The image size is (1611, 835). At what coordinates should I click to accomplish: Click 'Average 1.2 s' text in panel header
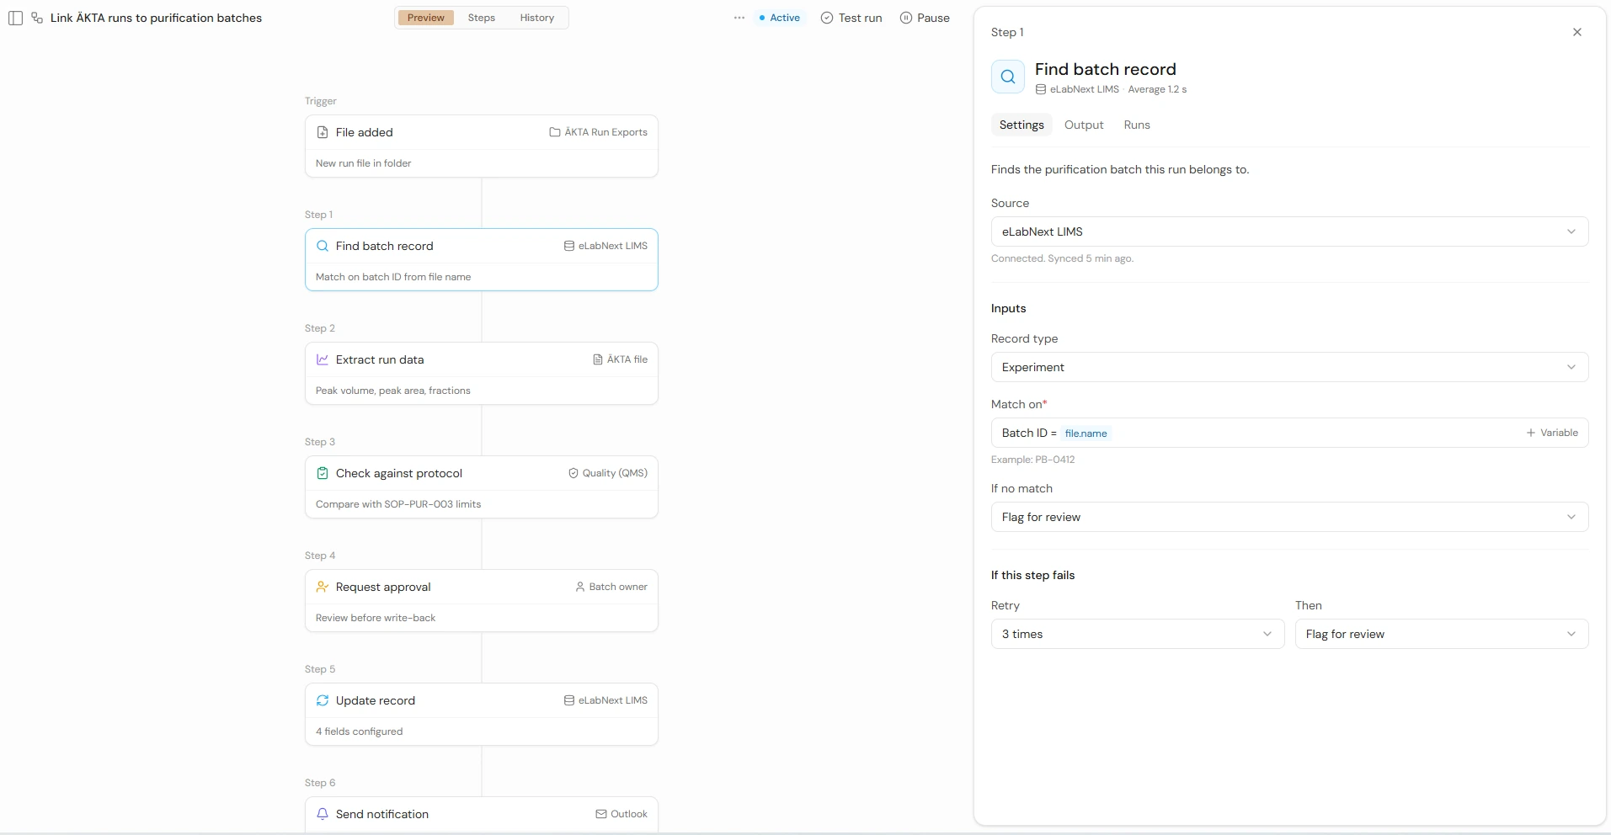tap(1157, 89)
